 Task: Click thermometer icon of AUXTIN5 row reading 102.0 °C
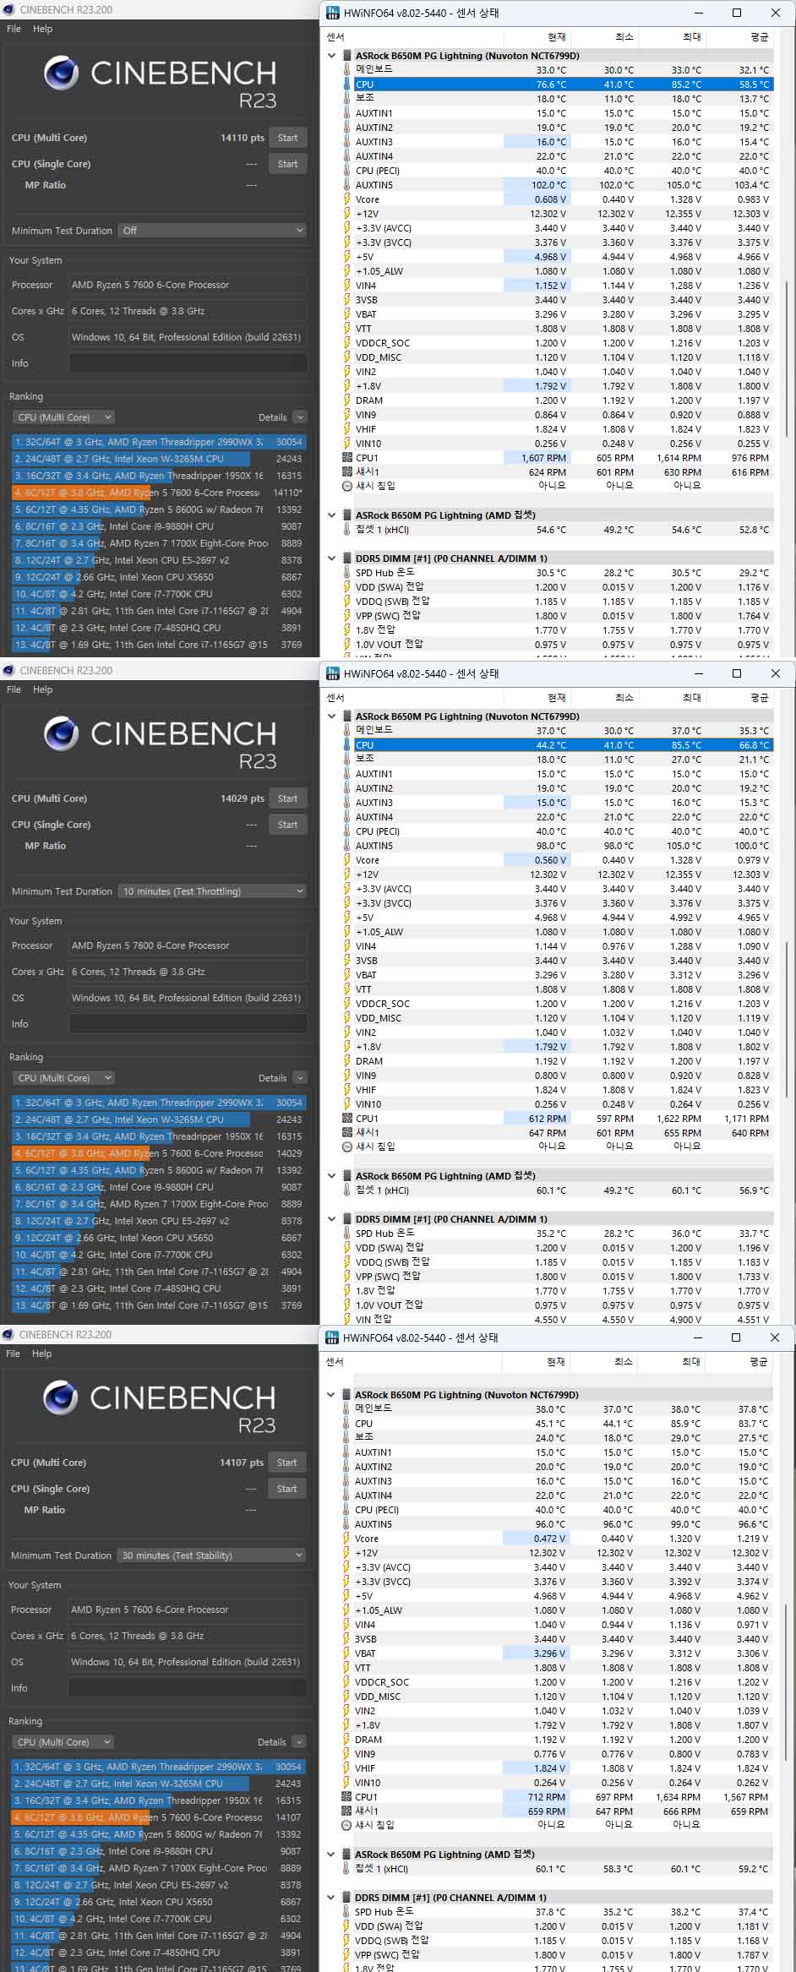(x=346, y=185)
